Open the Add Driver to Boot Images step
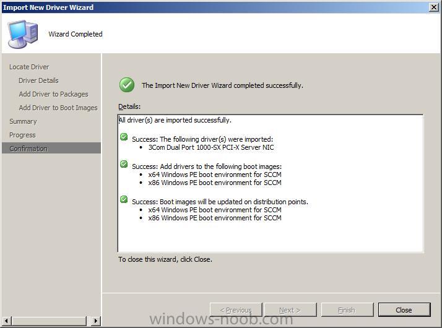442x328 pixels. click(58, 108)
